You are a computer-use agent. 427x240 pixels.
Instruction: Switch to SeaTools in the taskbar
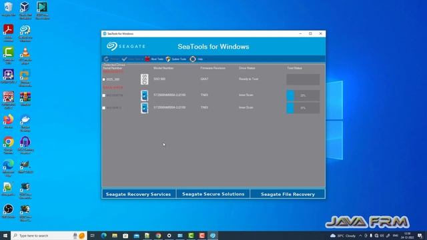tap(213, 235)
